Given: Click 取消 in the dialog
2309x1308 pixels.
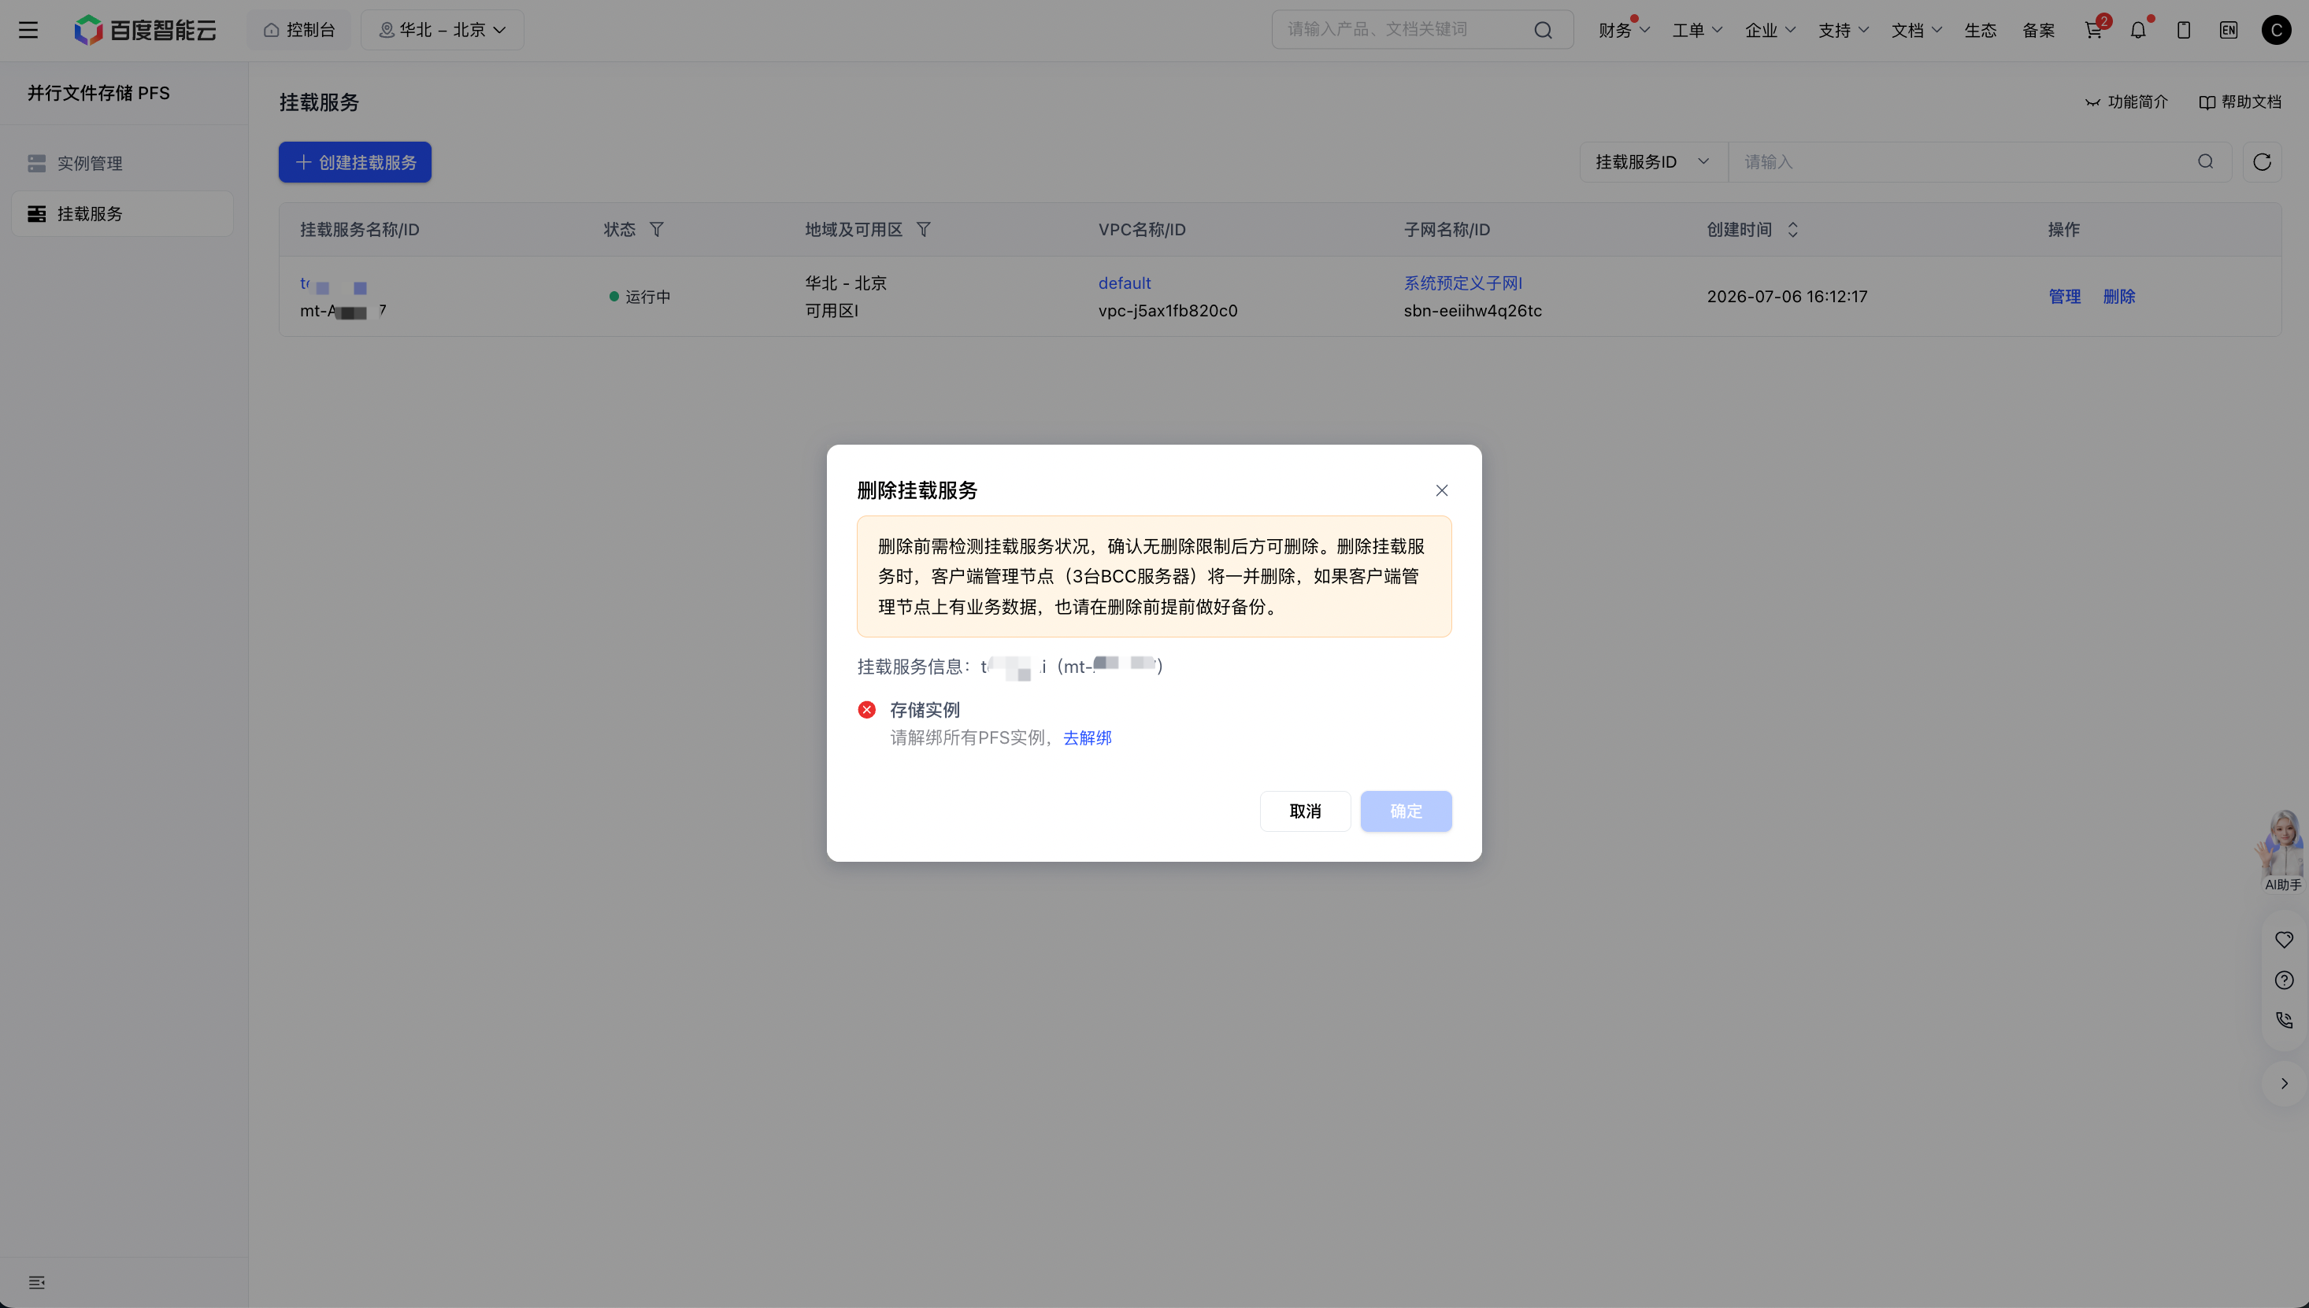Looking at the screenshot, I should tap(1305, 811).
